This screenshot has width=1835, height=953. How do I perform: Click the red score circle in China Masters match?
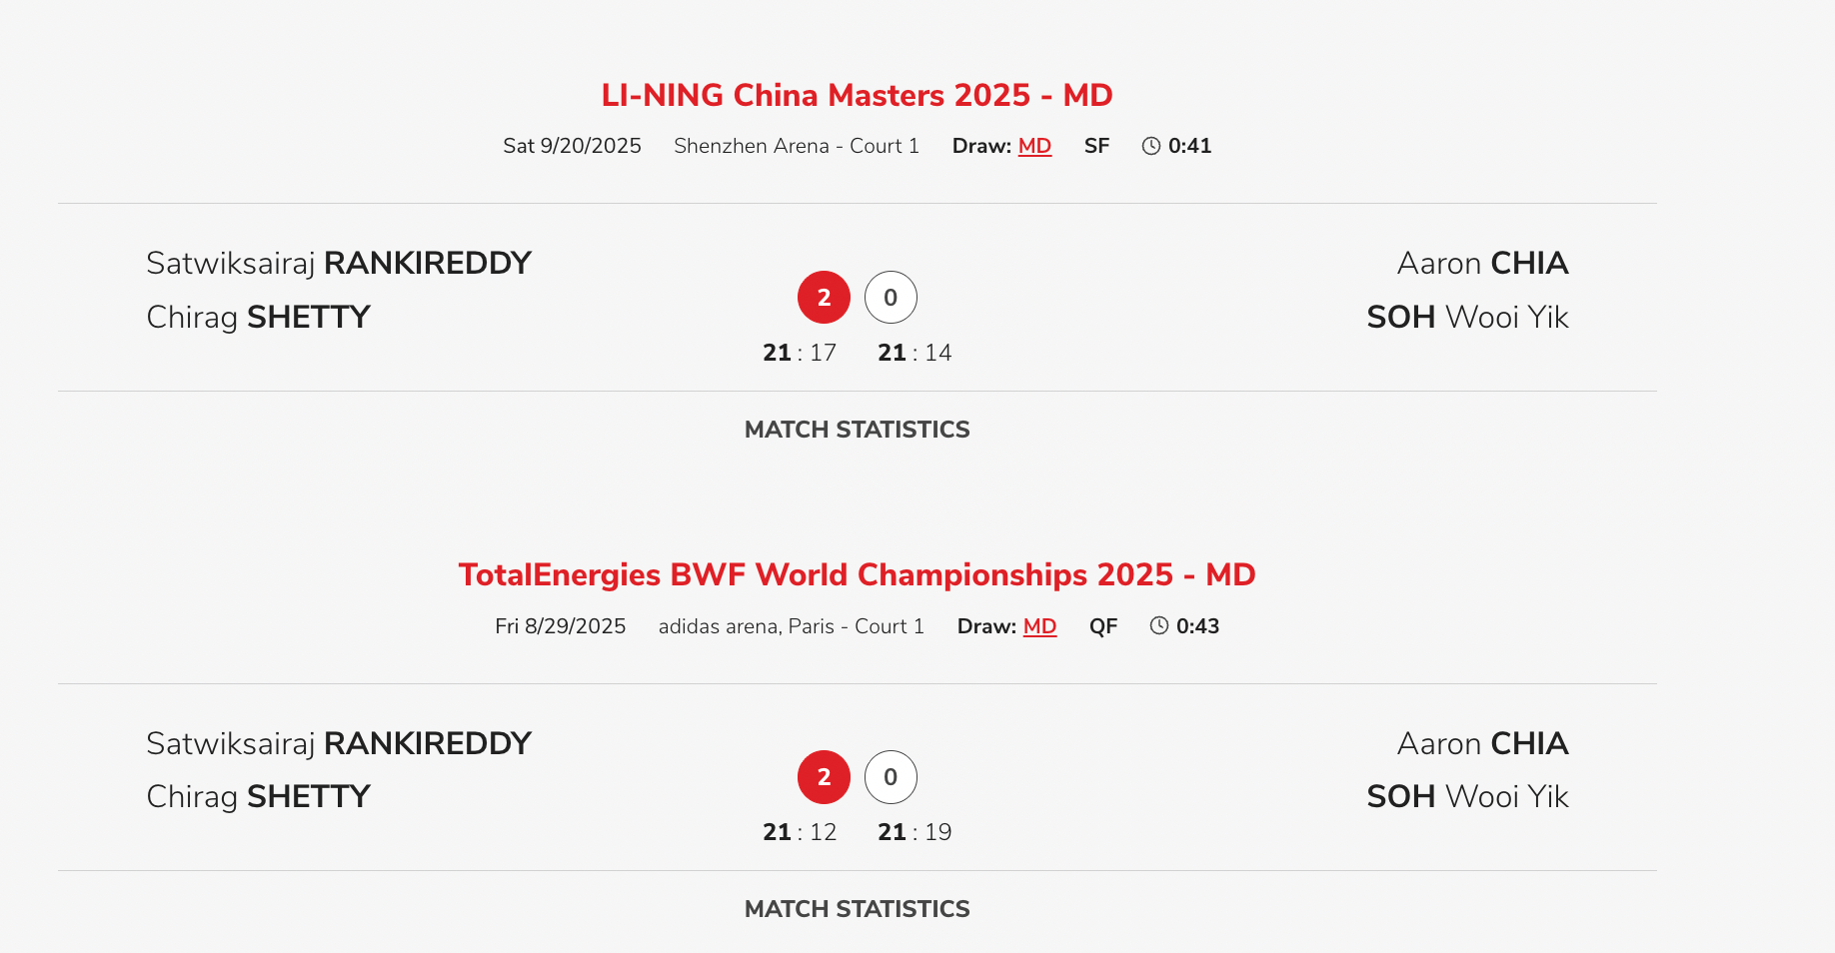tap(824, 298)
